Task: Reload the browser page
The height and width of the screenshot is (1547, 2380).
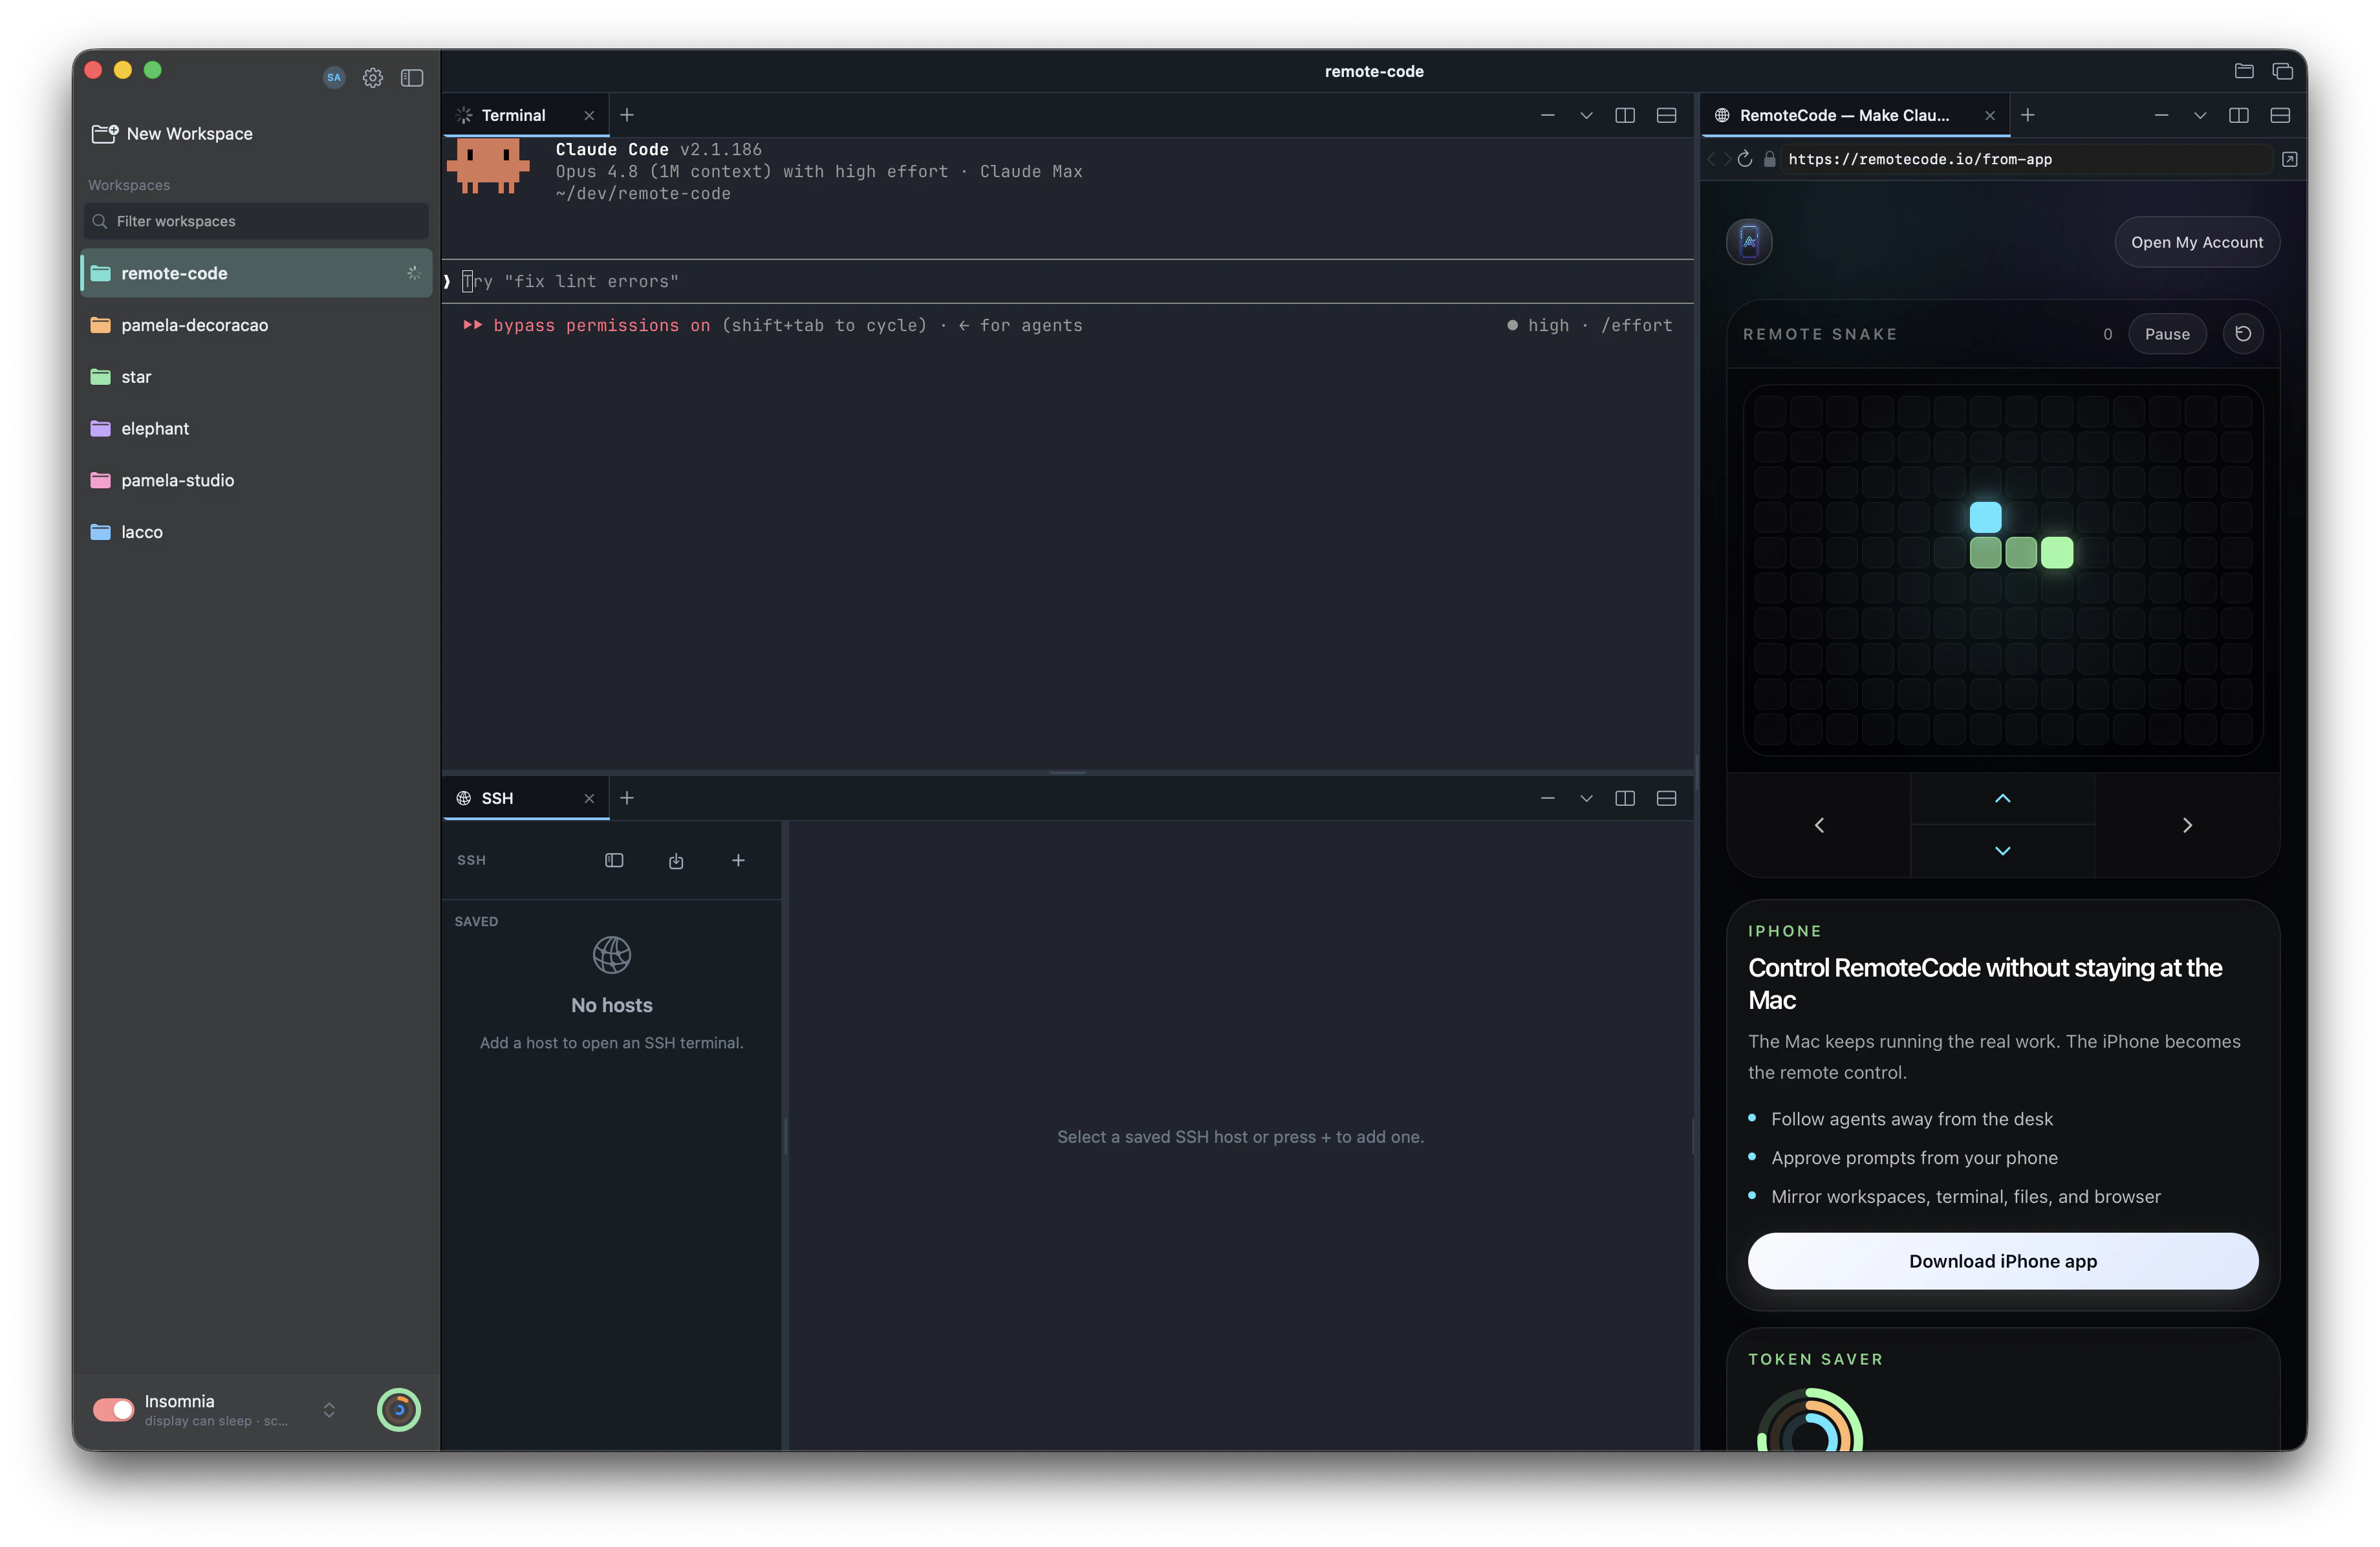Action: click(1745, 159)
